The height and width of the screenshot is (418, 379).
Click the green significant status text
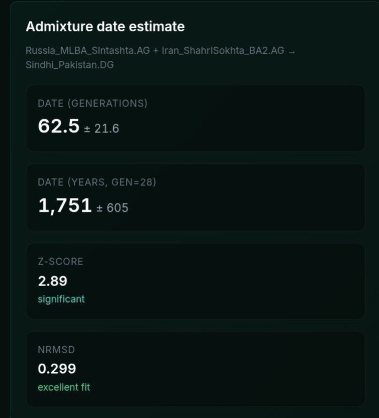tap(61, 299)
